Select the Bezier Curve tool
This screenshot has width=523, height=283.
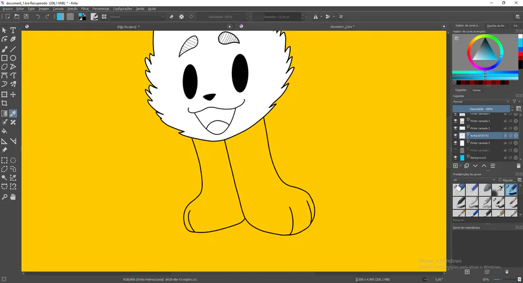pyautogui.click(x=4, y=75)
